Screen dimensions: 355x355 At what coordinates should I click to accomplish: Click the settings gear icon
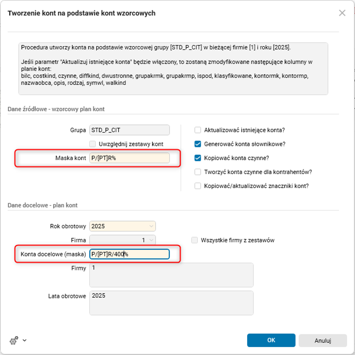(14, 341)
